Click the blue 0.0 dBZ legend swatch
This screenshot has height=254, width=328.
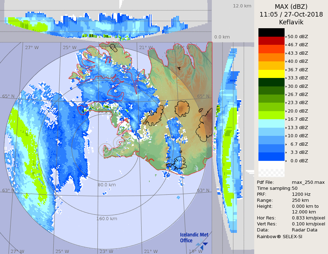pos(271,157)
